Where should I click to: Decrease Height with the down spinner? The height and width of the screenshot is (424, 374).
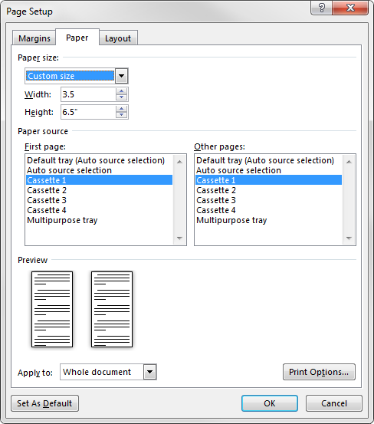click(x=122, y=115)
